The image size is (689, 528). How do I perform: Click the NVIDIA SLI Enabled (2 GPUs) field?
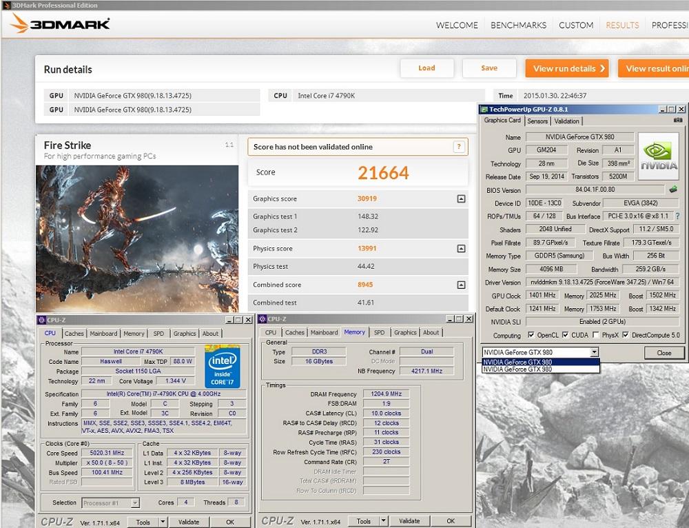[602, 321]
